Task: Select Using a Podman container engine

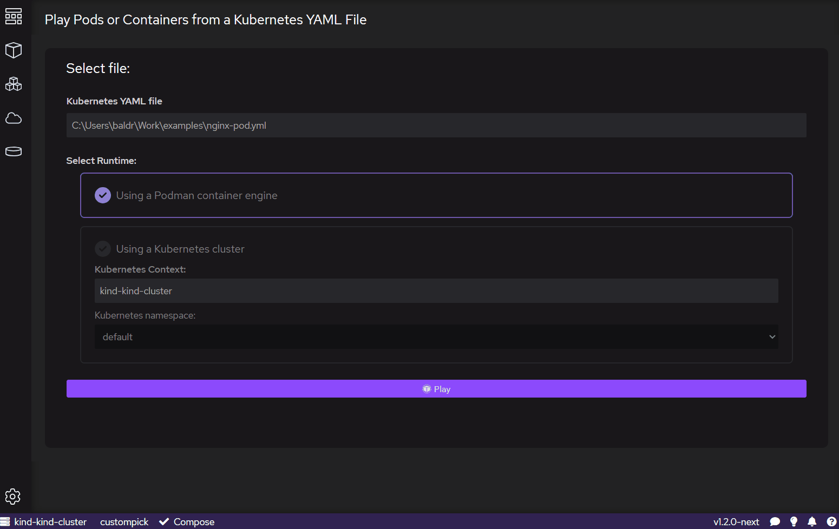Action: 436,195
